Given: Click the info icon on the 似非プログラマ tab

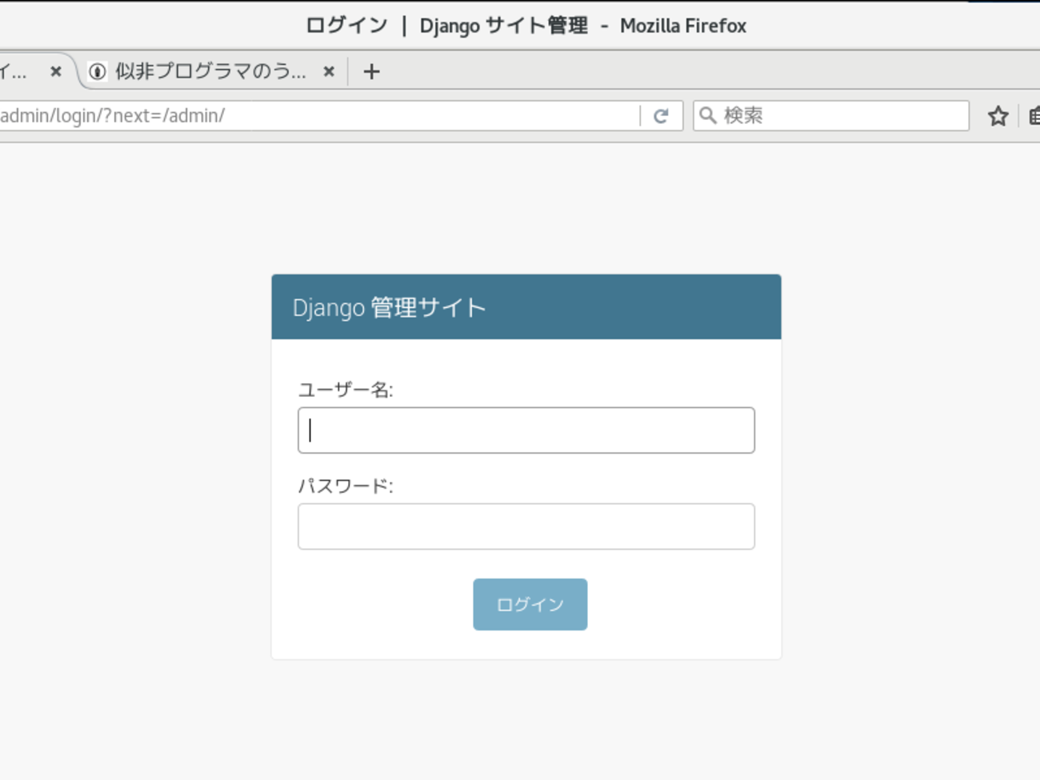Looking at the screenshot, I should tap(98, 72).
